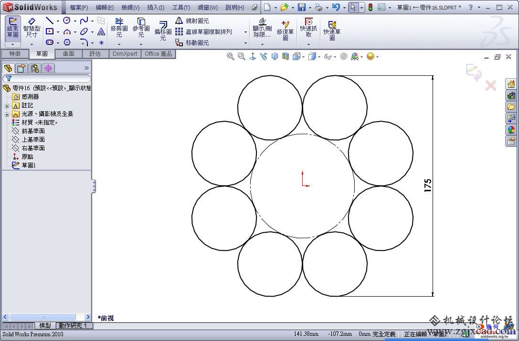Select the 智慧型尺寸 smart dimension tool
The width and height of the screenshot is (519, 341).
tap(32, 28)
